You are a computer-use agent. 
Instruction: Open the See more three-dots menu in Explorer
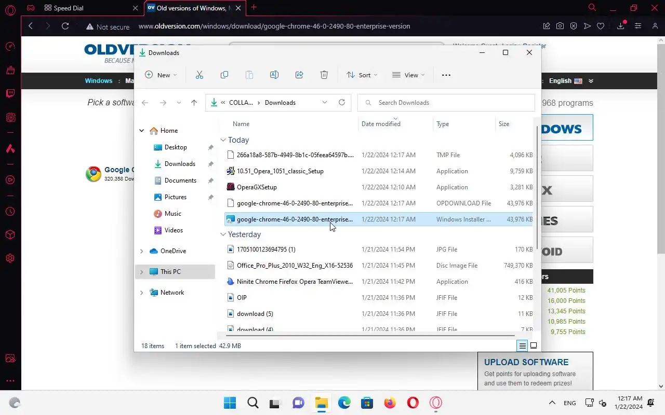(446, 75)
